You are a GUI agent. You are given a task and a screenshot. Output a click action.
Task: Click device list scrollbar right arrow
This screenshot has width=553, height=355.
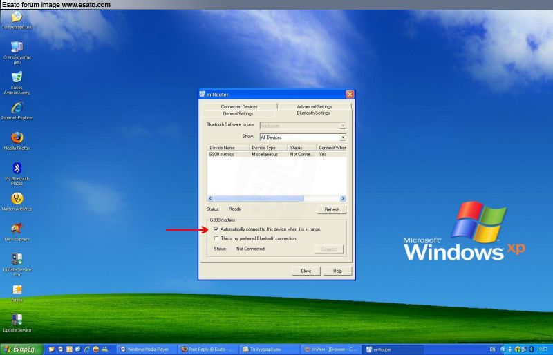[343, 198]
